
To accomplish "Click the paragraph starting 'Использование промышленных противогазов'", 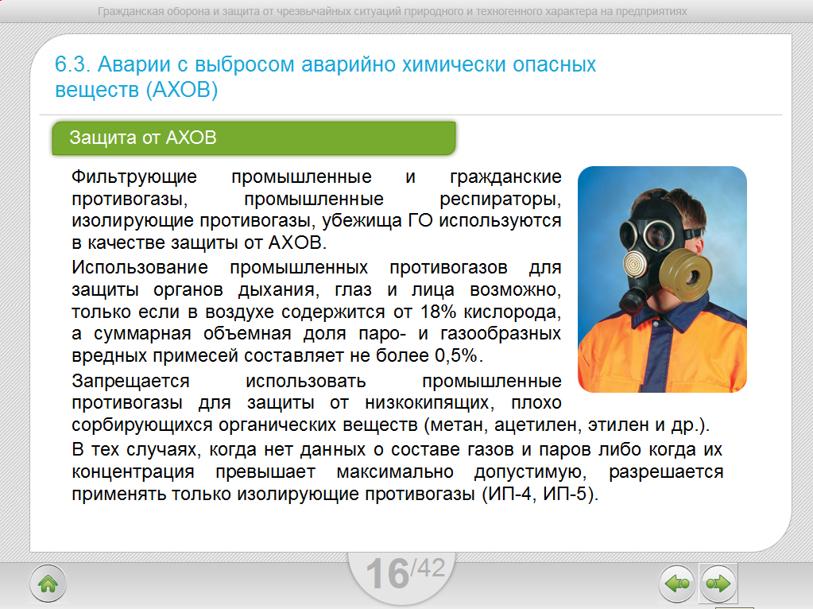I will pos(316,310).
